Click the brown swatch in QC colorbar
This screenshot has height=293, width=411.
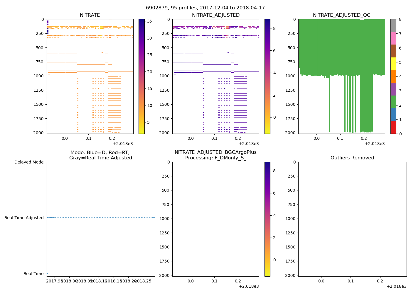(393, 51)
